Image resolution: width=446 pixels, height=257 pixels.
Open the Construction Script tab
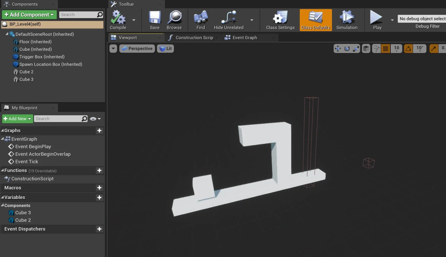[x=194, y=38]
